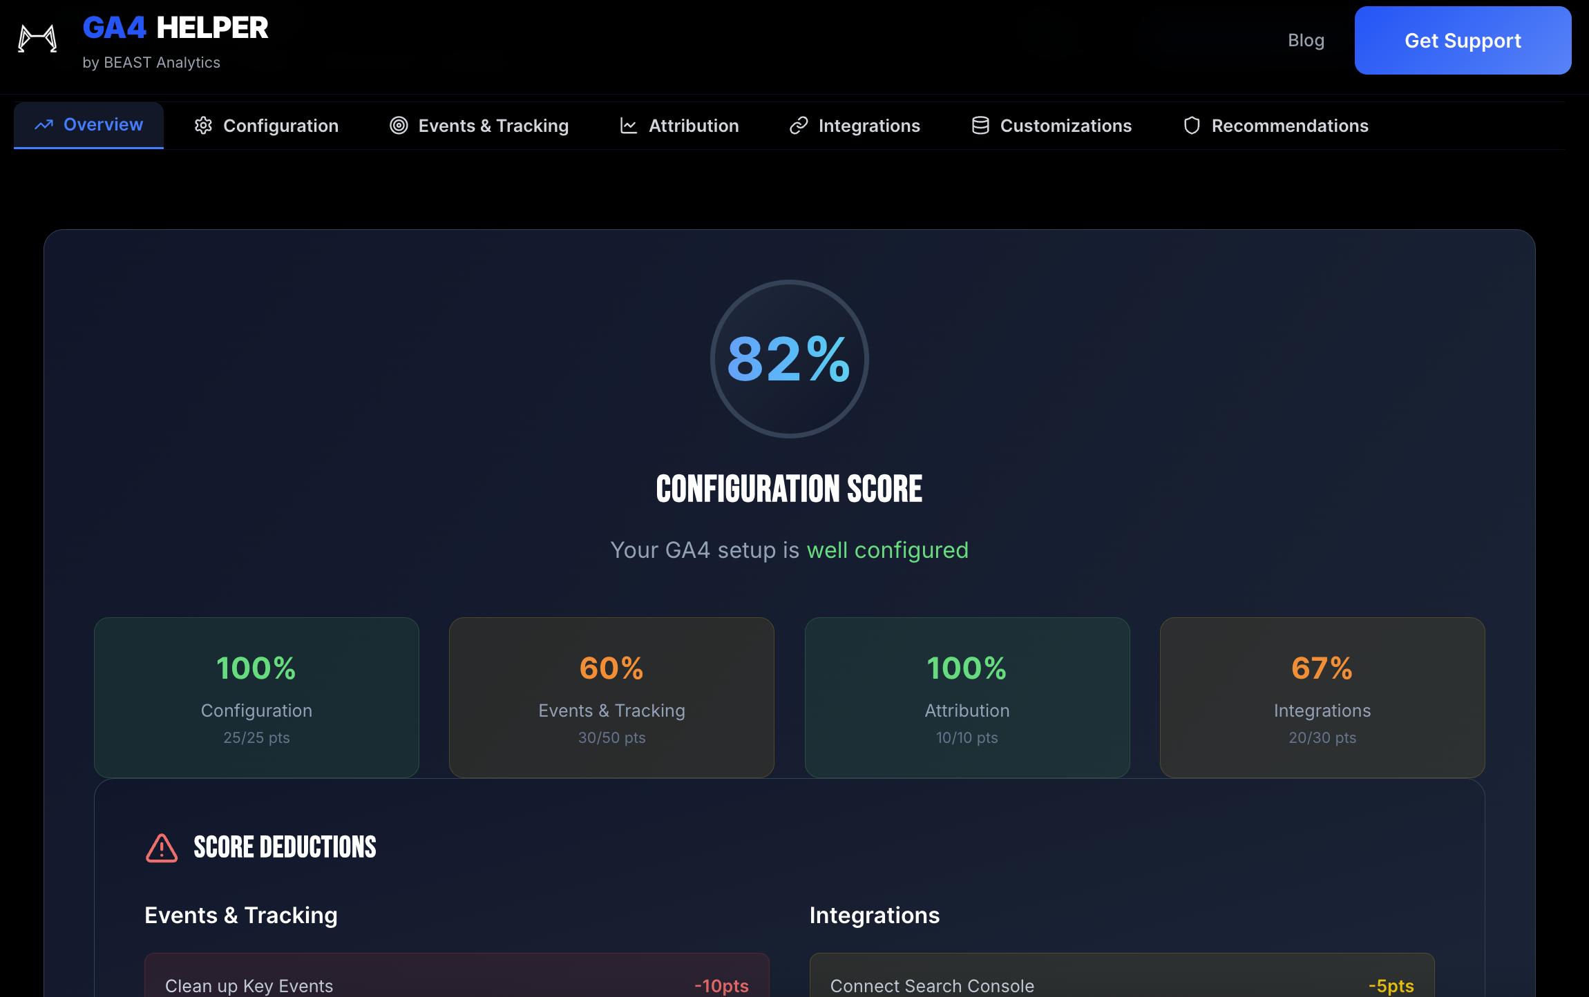Click the BEAST Analytics logo icon
Screen dimensions: 1589x997
pyautogui.click(x=37, y=39)
